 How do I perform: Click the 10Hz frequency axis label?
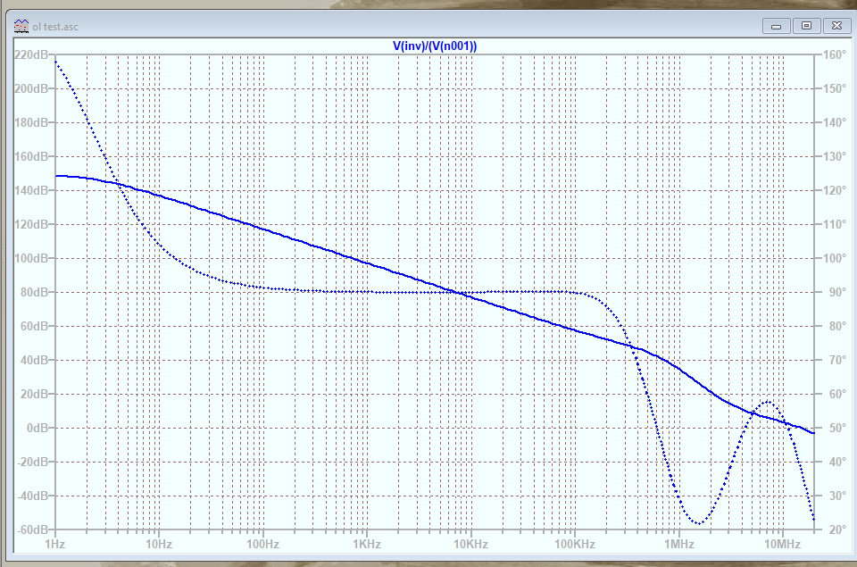point(159,544)
